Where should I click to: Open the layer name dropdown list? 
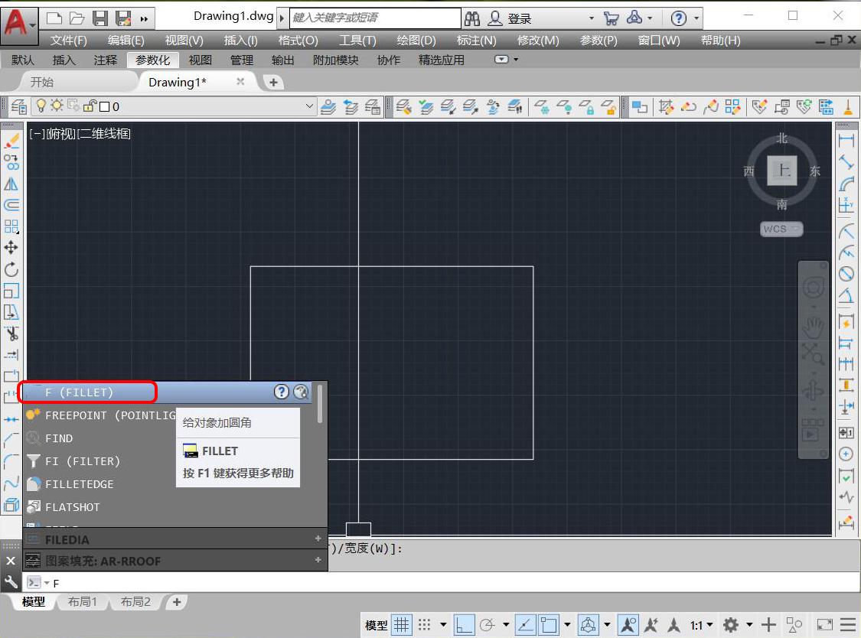click(310, 107)
